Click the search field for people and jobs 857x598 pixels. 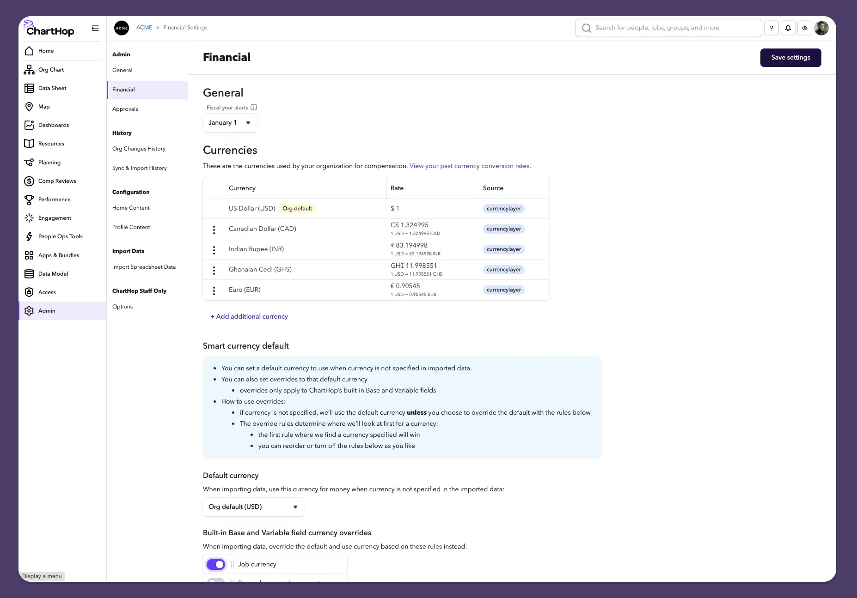click(668, 28)
